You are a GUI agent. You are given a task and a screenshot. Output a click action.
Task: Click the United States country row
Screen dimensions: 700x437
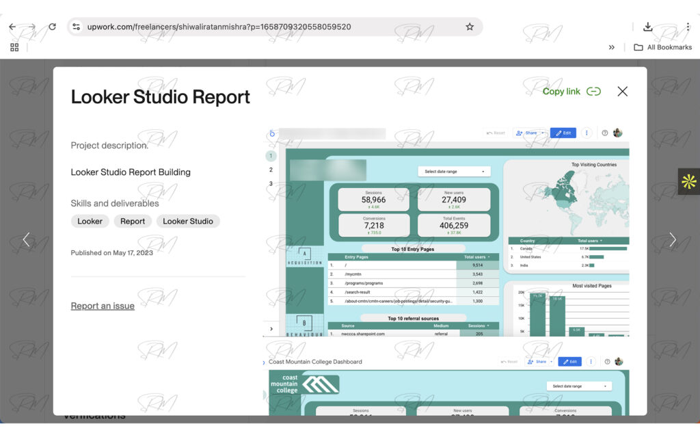click(x=568, y=257)
